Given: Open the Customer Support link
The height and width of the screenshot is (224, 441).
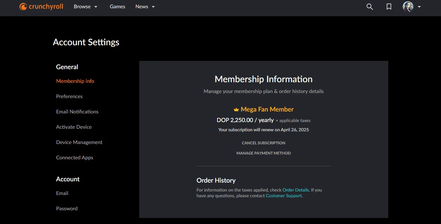Looking at the screenshot, I should (284, 196).
